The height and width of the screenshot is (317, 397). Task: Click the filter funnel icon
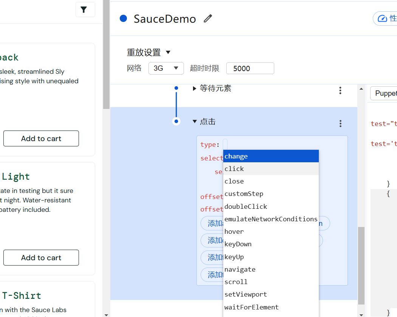coord(84,9)
